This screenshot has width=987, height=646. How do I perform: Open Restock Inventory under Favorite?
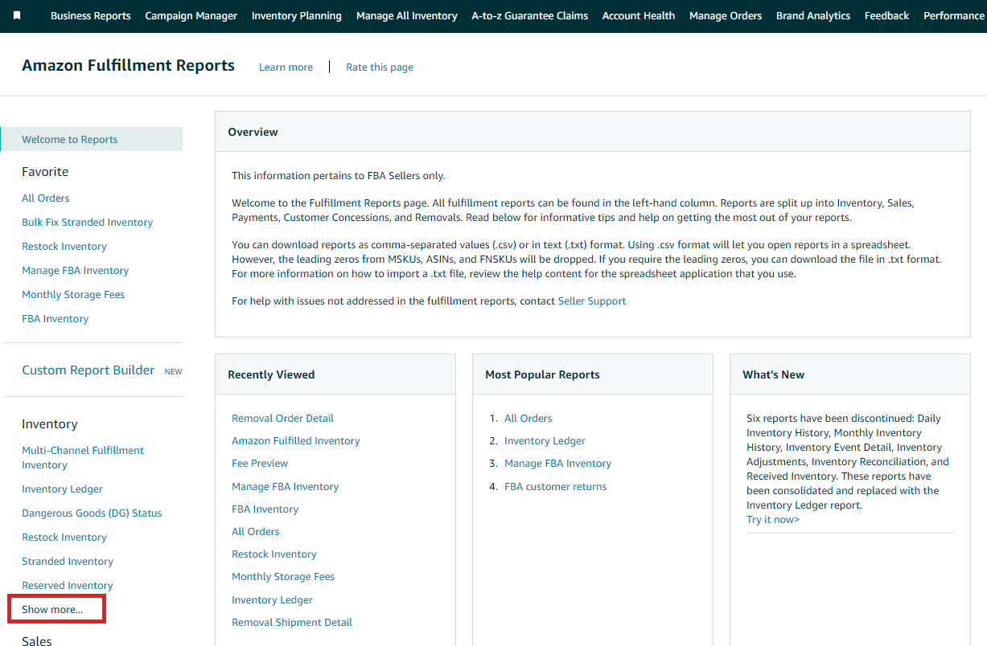[x=64, y=247]
